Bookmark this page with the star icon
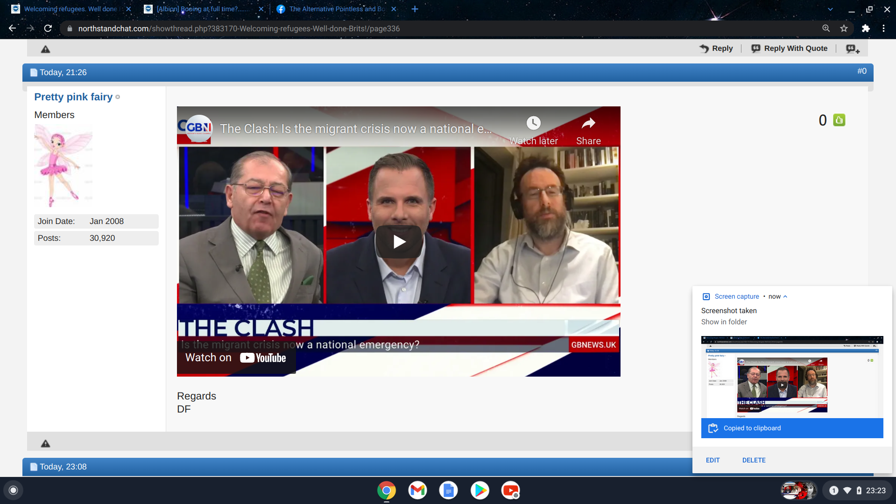The image size is (896, 504). (x=844, y=28)
